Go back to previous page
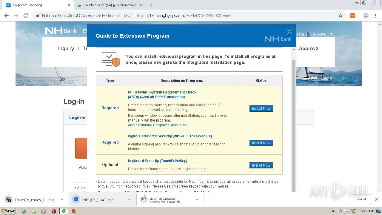This screenshot has height=215, width=382. [7, 16]
